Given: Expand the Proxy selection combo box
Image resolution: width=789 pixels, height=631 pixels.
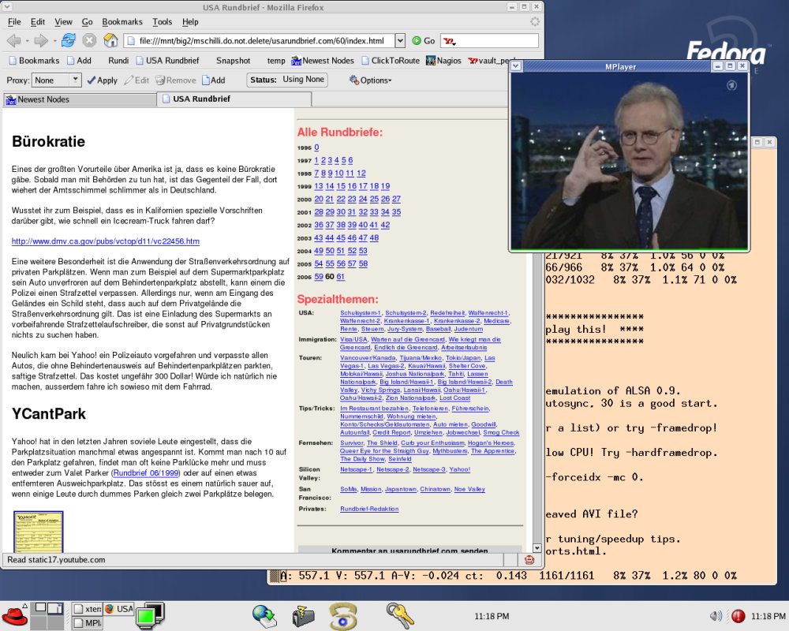Looking at the screenshot, I should coord(75,80).
